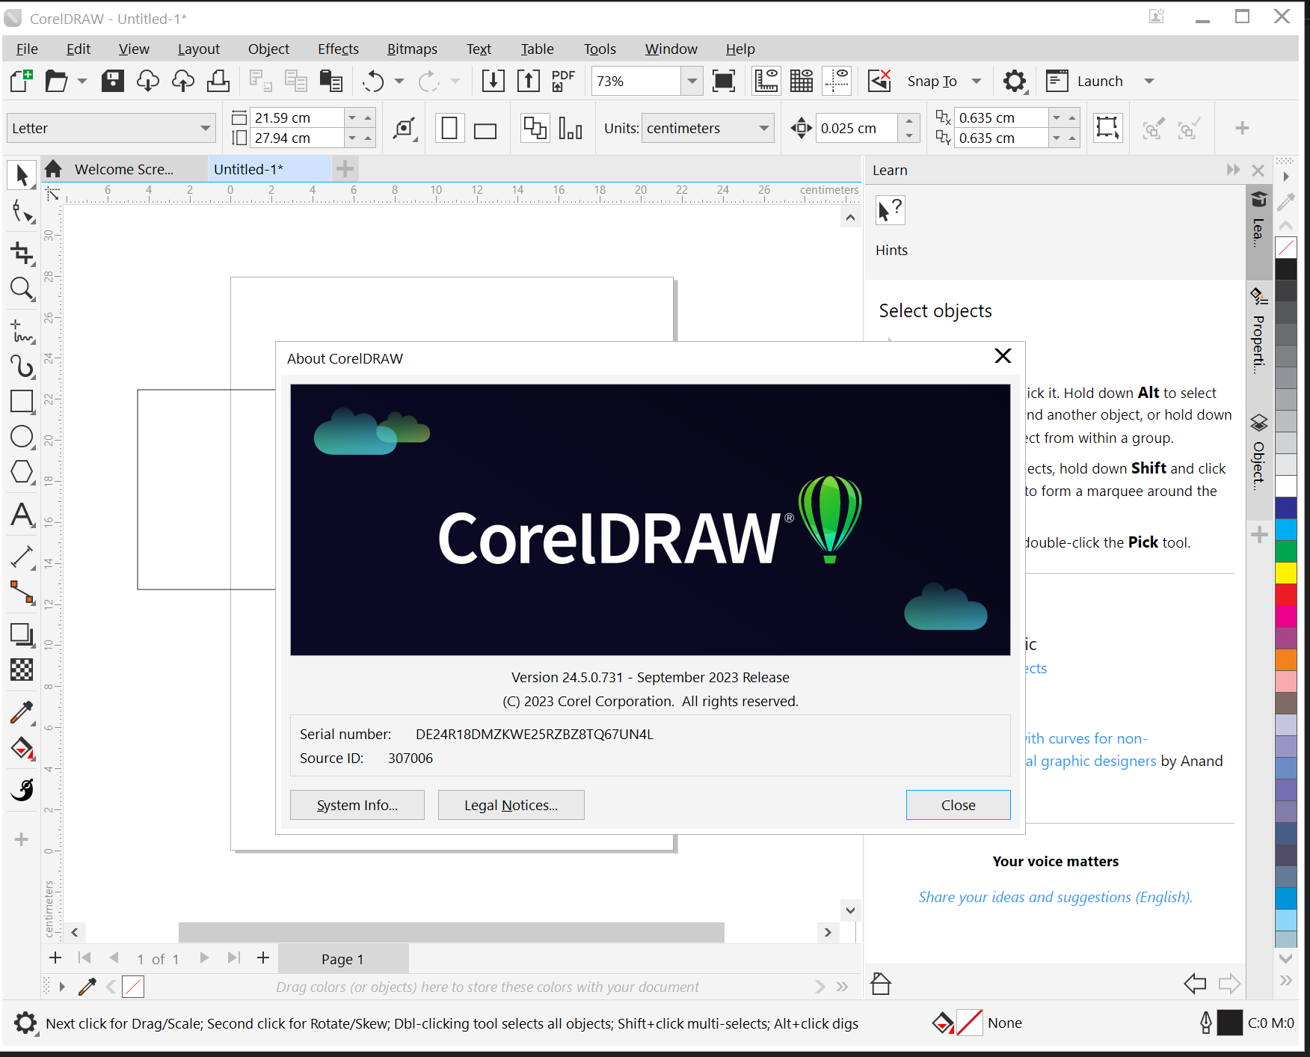Expand the Snap To dropdown
Screen dimensions: 1310x1057
click(x=977, y=81)
